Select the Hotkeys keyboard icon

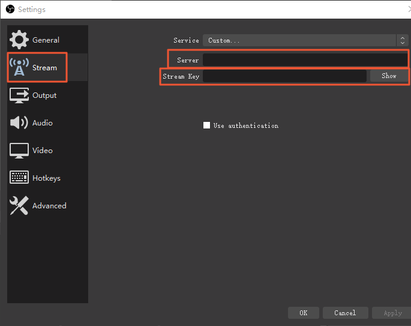click(19, 177)
